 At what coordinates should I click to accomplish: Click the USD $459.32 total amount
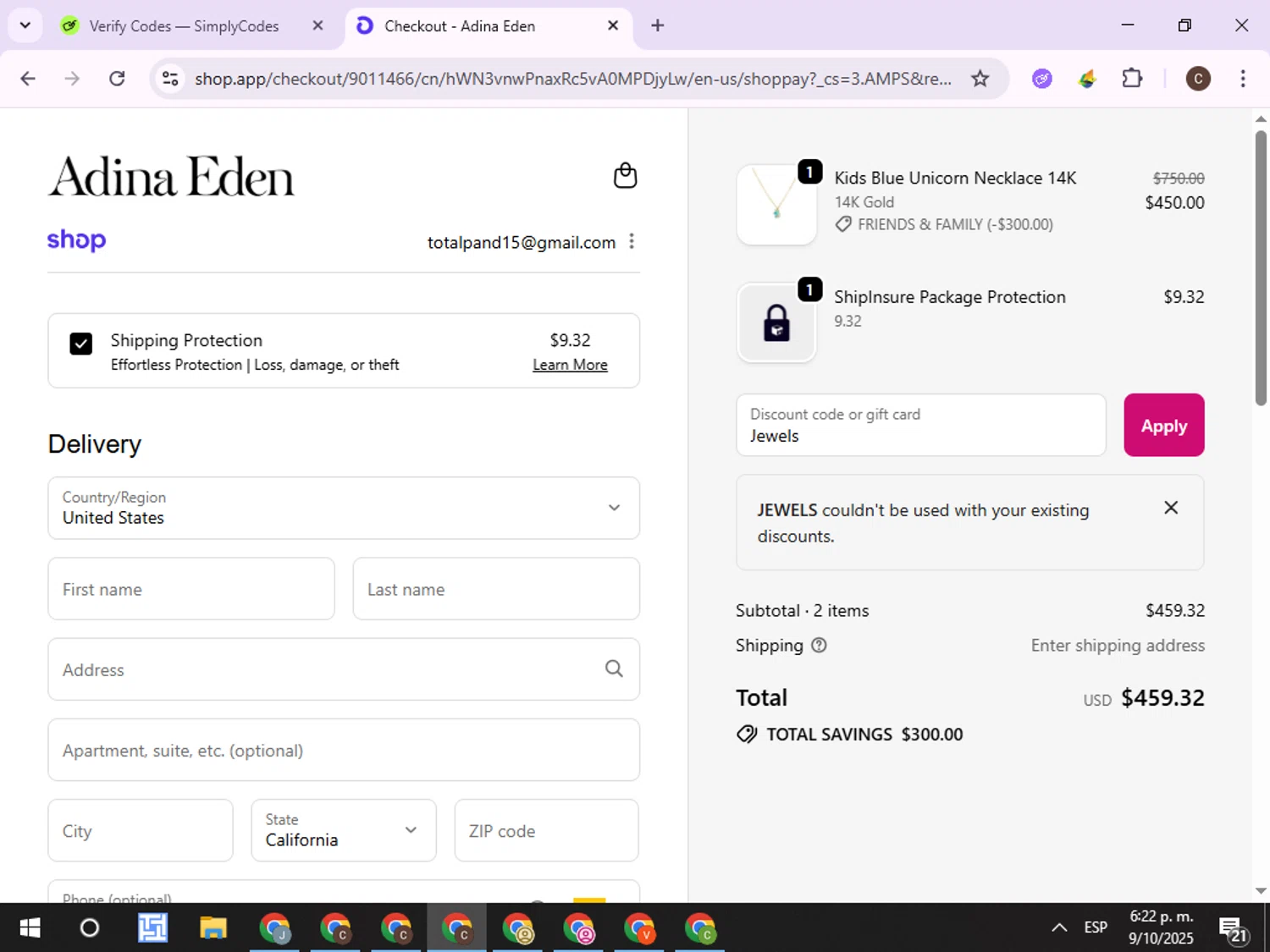(x=1144, y=698)
